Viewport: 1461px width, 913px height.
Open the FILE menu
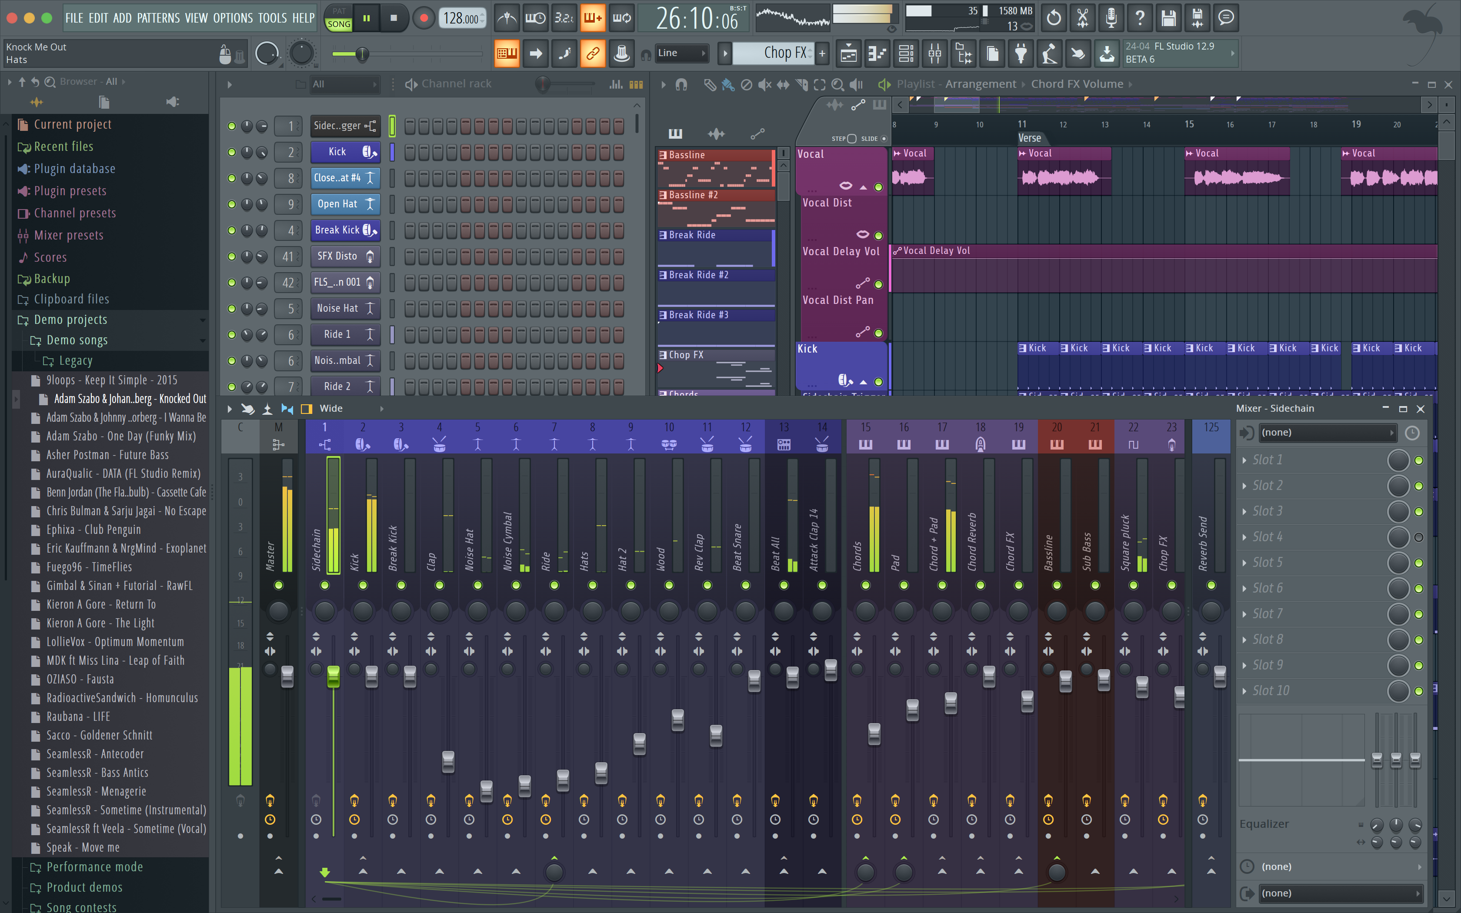(74, 18)
